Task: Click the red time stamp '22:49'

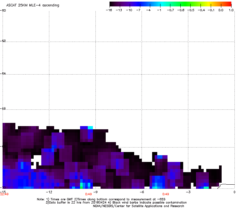Action: click(x=4, y=194)
